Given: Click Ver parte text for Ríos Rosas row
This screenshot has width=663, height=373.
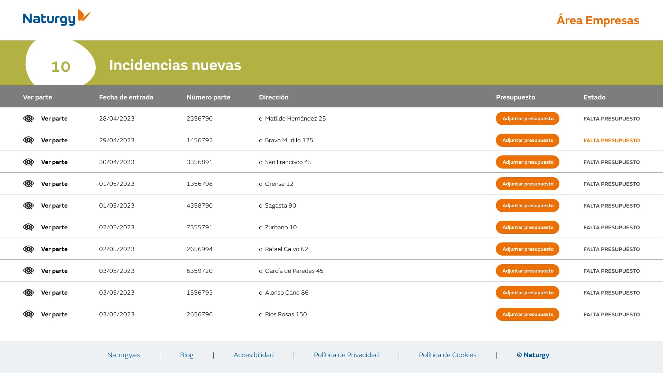Looking at the screenshot, I should (54, 314).
